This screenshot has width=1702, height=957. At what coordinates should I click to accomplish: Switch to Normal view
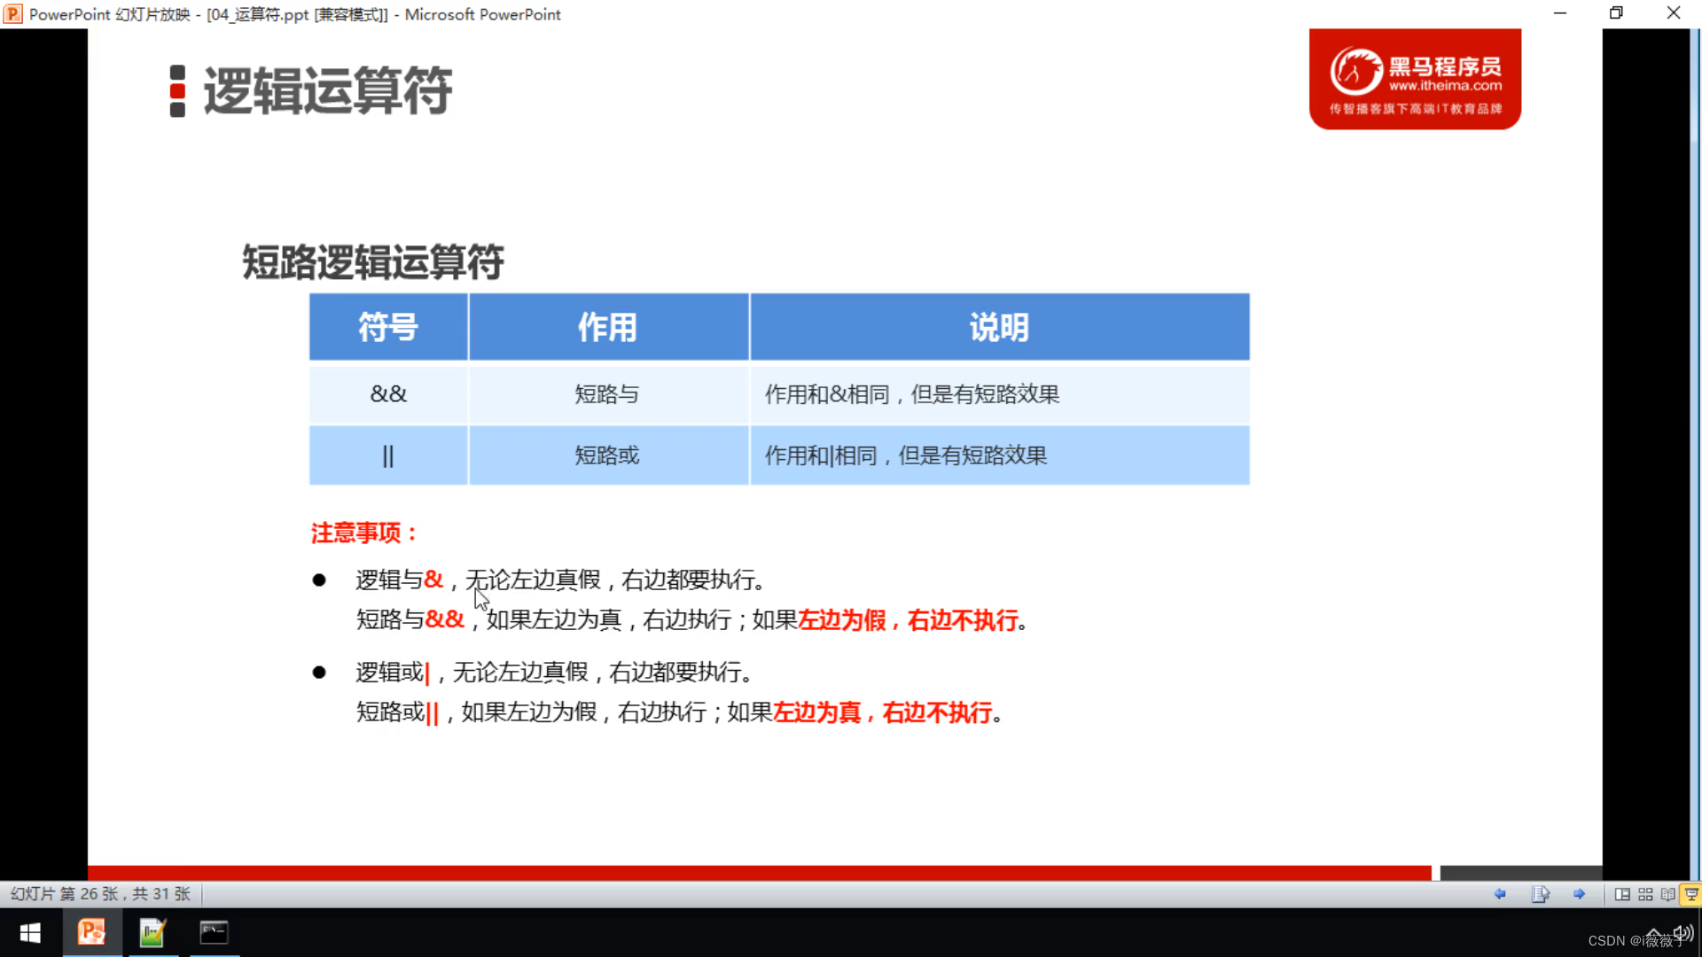[1622, 894]
